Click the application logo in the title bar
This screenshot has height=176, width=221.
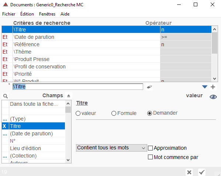(x=6, y=5)
